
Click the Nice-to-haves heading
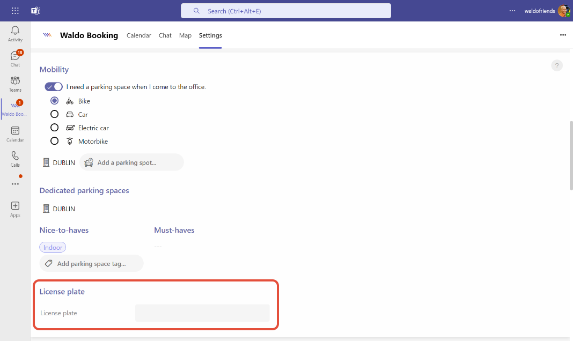[x=64, y=230]
